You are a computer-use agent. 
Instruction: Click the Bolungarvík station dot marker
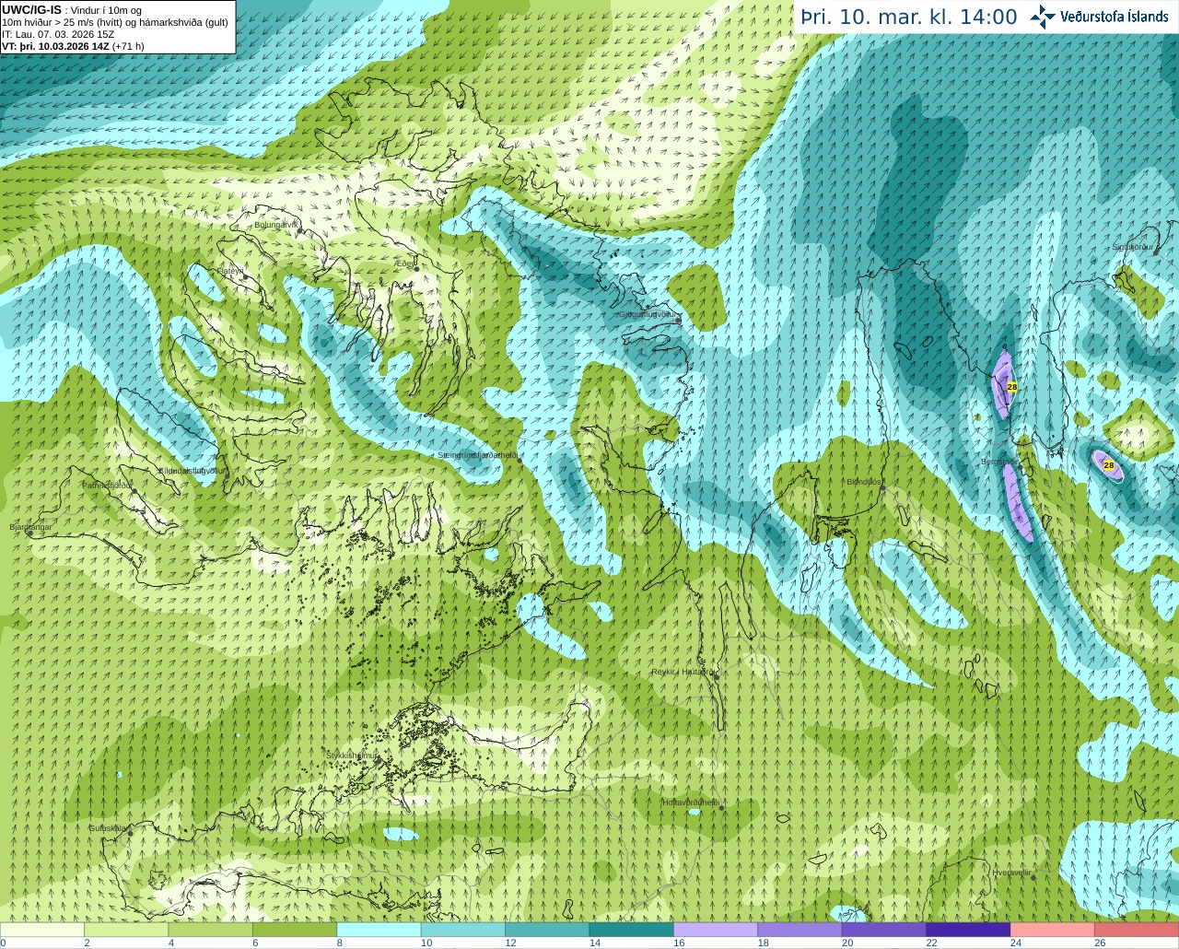[x=300, y=230]
